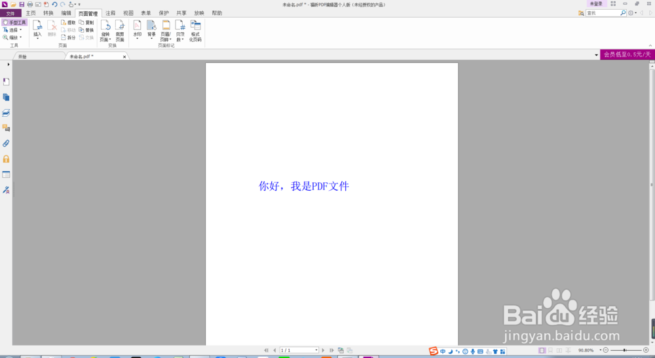Click the 复制 duplicate pages button
The image size is (655, 358).
click(86, 22)
